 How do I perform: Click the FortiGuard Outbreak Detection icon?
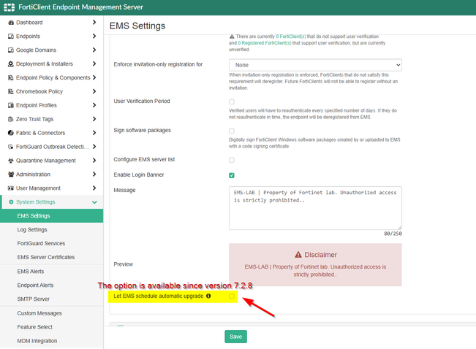point(11,147)
